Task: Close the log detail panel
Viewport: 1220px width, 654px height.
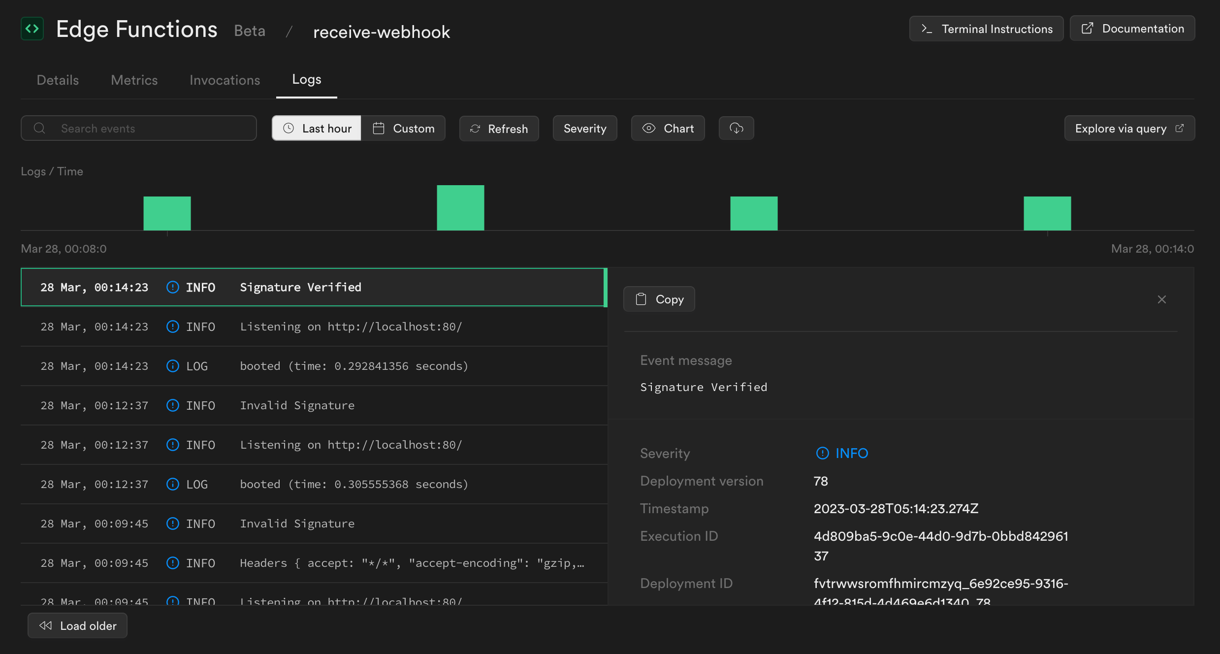Action: [x=1162, y=299]
